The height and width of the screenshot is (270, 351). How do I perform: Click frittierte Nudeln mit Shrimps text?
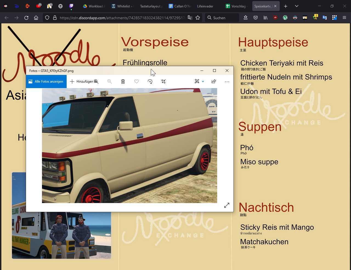pos(286,77)
